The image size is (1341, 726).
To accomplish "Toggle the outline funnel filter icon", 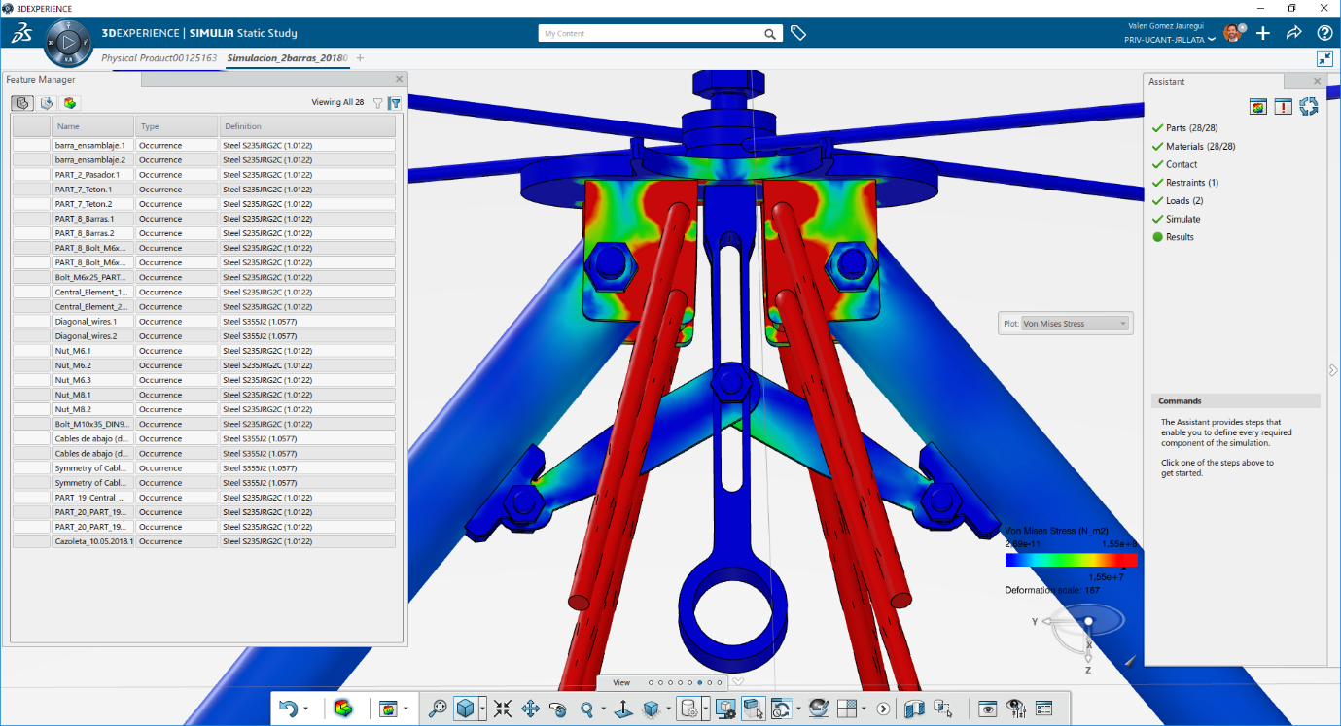I will (x=377, y=102).
